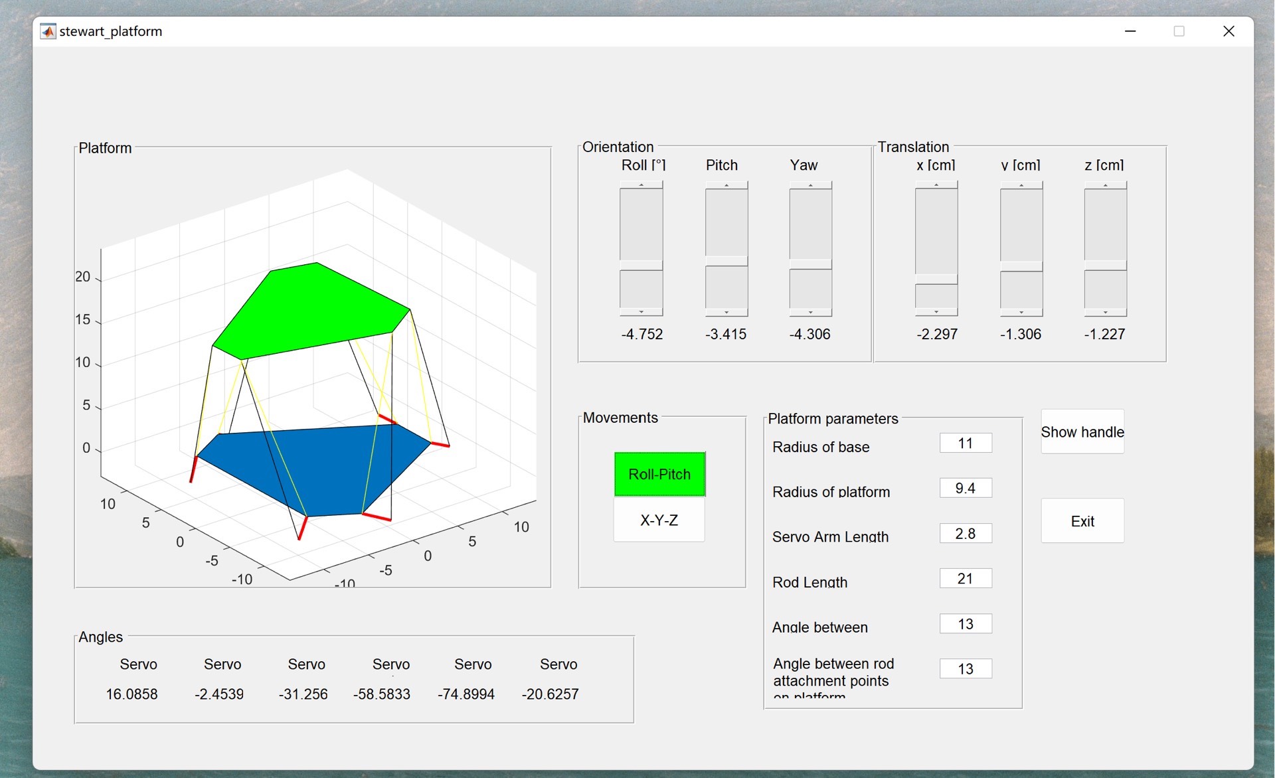Image resolution: width=1275 pixels, height=778 pixels.
Task: Click the y [cm] slider's down arrow
Action: tap(1021, 312)
